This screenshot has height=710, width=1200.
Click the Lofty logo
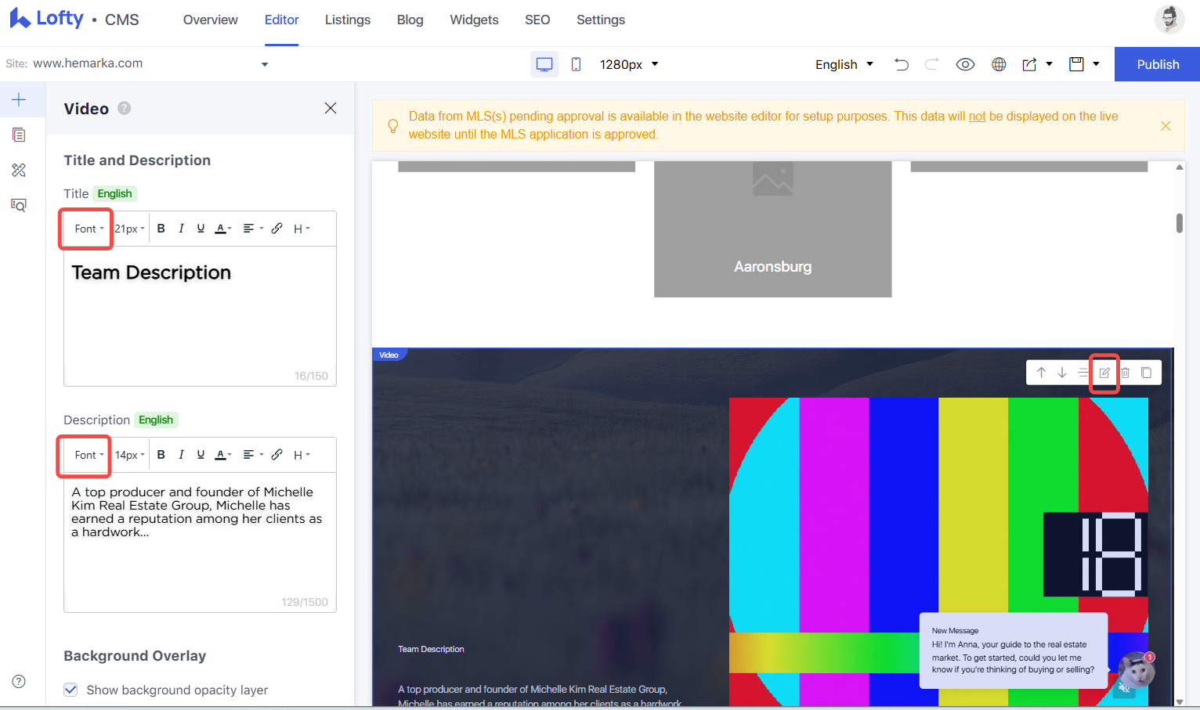[46, 19]
